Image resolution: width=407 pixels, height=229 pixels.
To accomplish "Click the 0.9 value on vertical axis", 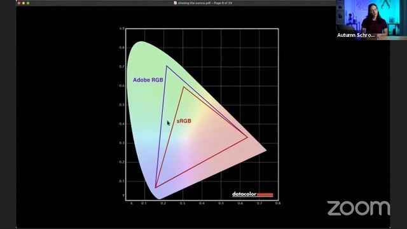I will coord(121,29).
